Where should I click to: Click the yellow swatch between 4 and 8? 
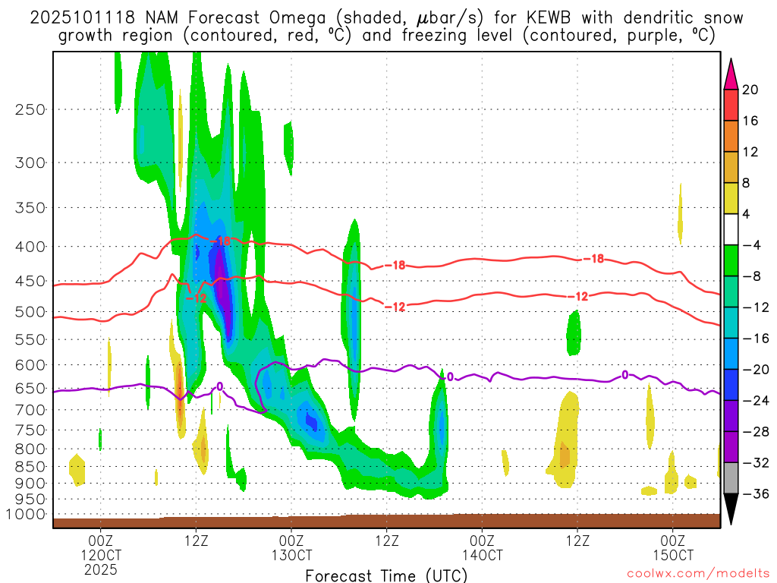(731, 198)
